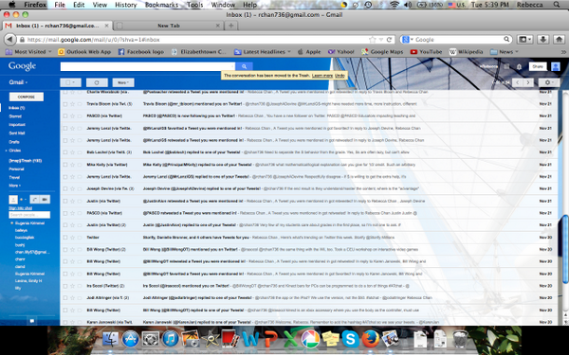
Task: Open Firefox downloads arrow icon
Action: pos(542,40)
